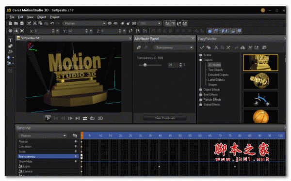Click the timeline key frame tool icon
The width and height of the screenshot is (291, 181).
pos(75,136)
